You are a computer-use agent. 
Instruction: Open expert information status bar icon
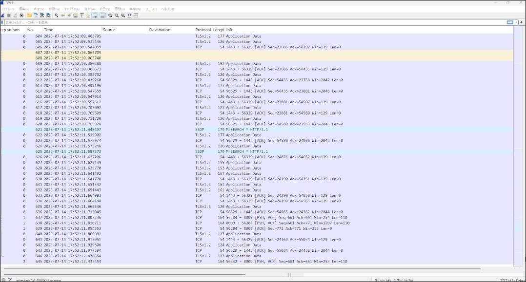(3, 280)
